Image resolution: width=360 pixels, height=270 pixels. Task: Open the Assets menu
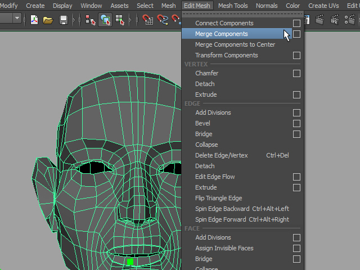[x=119, y=6]
